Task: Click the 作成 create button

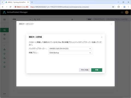Action: (x=97, y=70)
